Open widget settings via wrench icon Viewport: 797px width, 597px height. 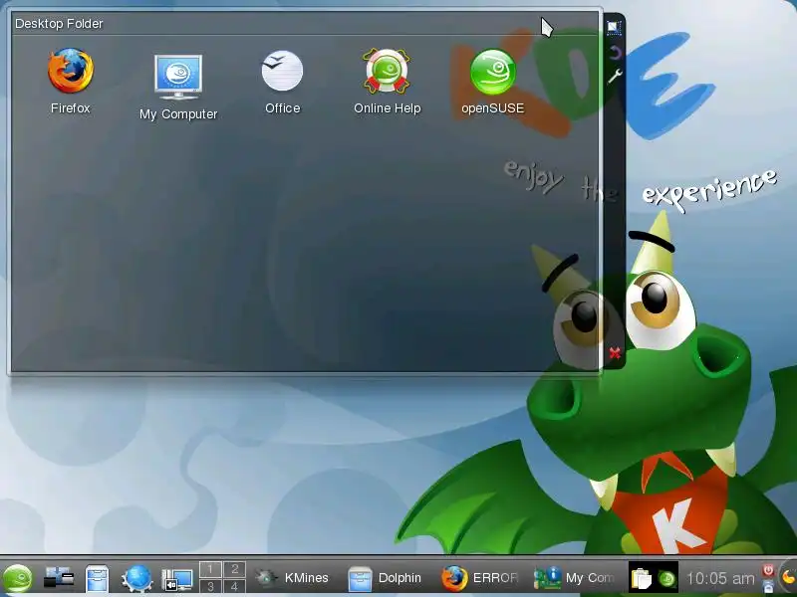[x=615, y=77]
